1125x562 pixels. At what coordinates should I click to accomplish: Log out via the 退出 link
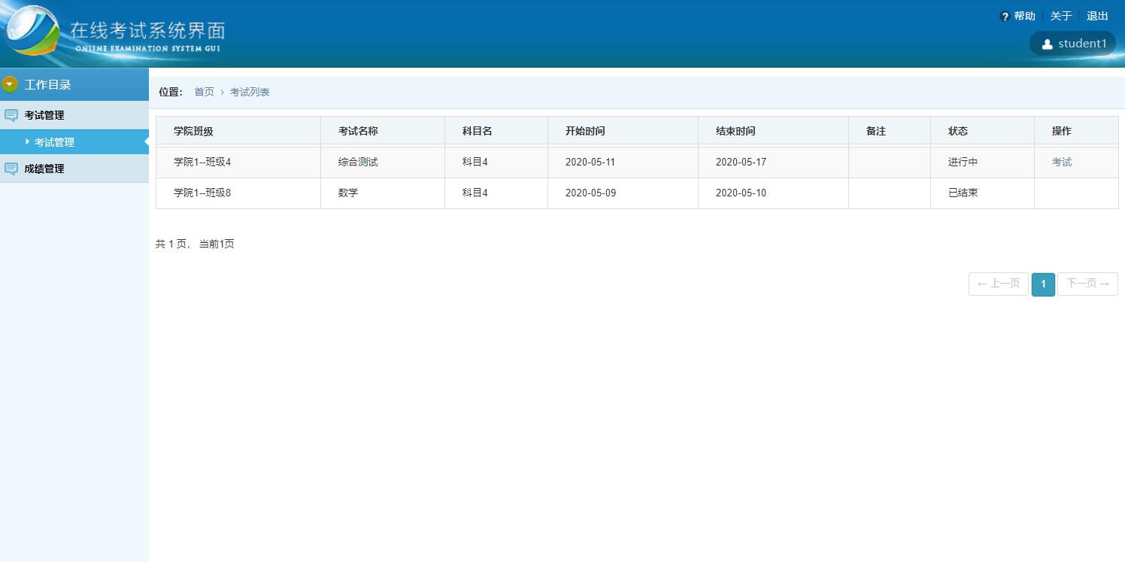(x=1098, y=16)
